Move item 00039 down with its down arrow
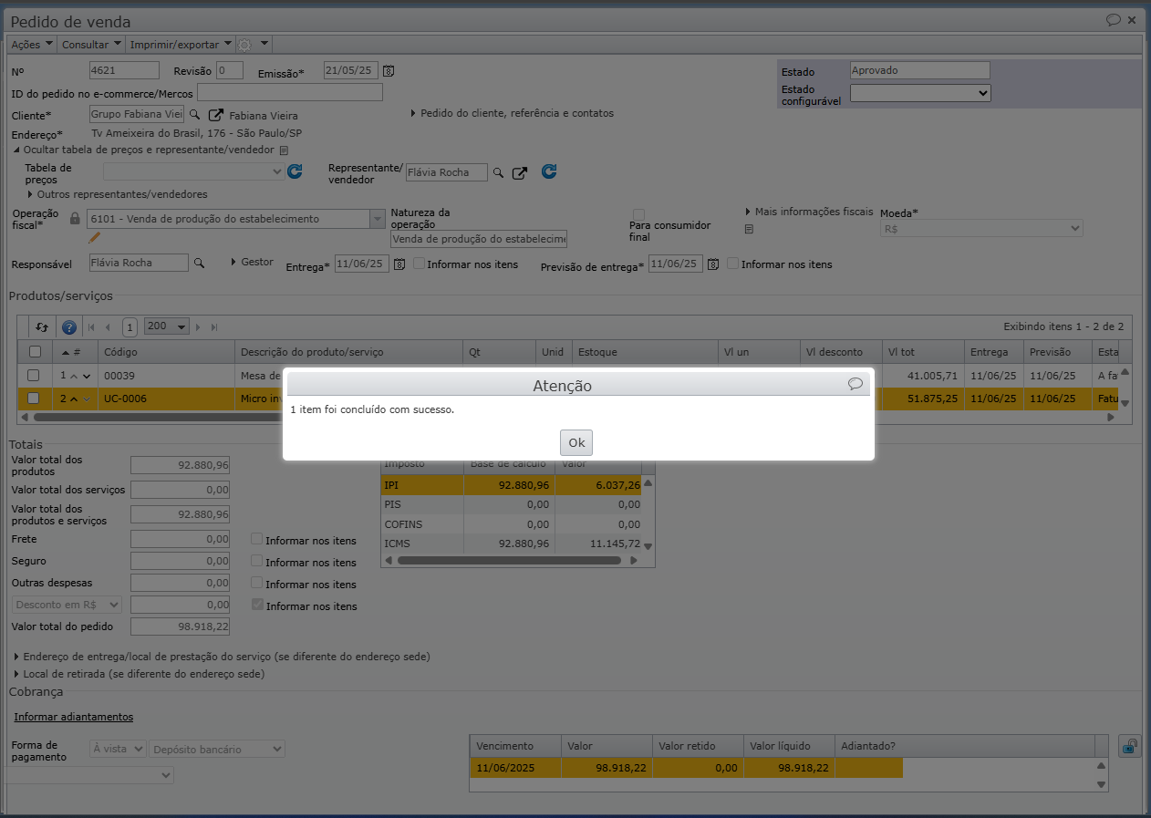 (x=87, y=376)
